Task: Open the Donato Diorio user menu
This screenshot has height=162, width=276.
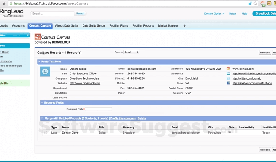Action: pyautogui.click(x=214, y=13)
